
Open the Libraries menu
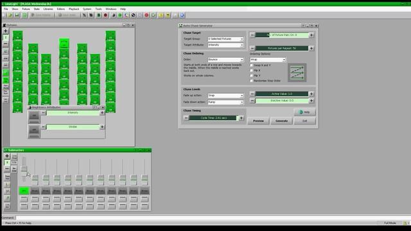click(48, 9)
